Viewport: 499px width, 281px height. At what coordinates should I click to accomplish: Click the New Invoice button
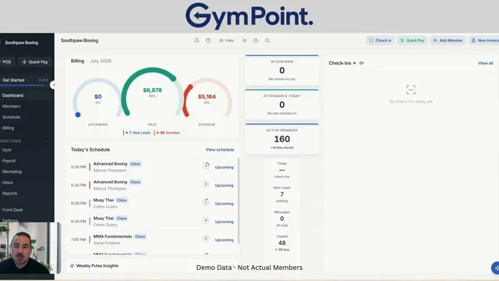(484, 41)
